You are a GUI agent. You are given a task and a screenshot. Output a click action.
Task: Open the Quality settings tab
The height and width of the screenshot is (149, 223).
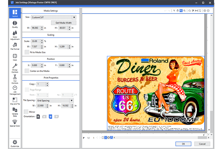[x=15, y=24]
